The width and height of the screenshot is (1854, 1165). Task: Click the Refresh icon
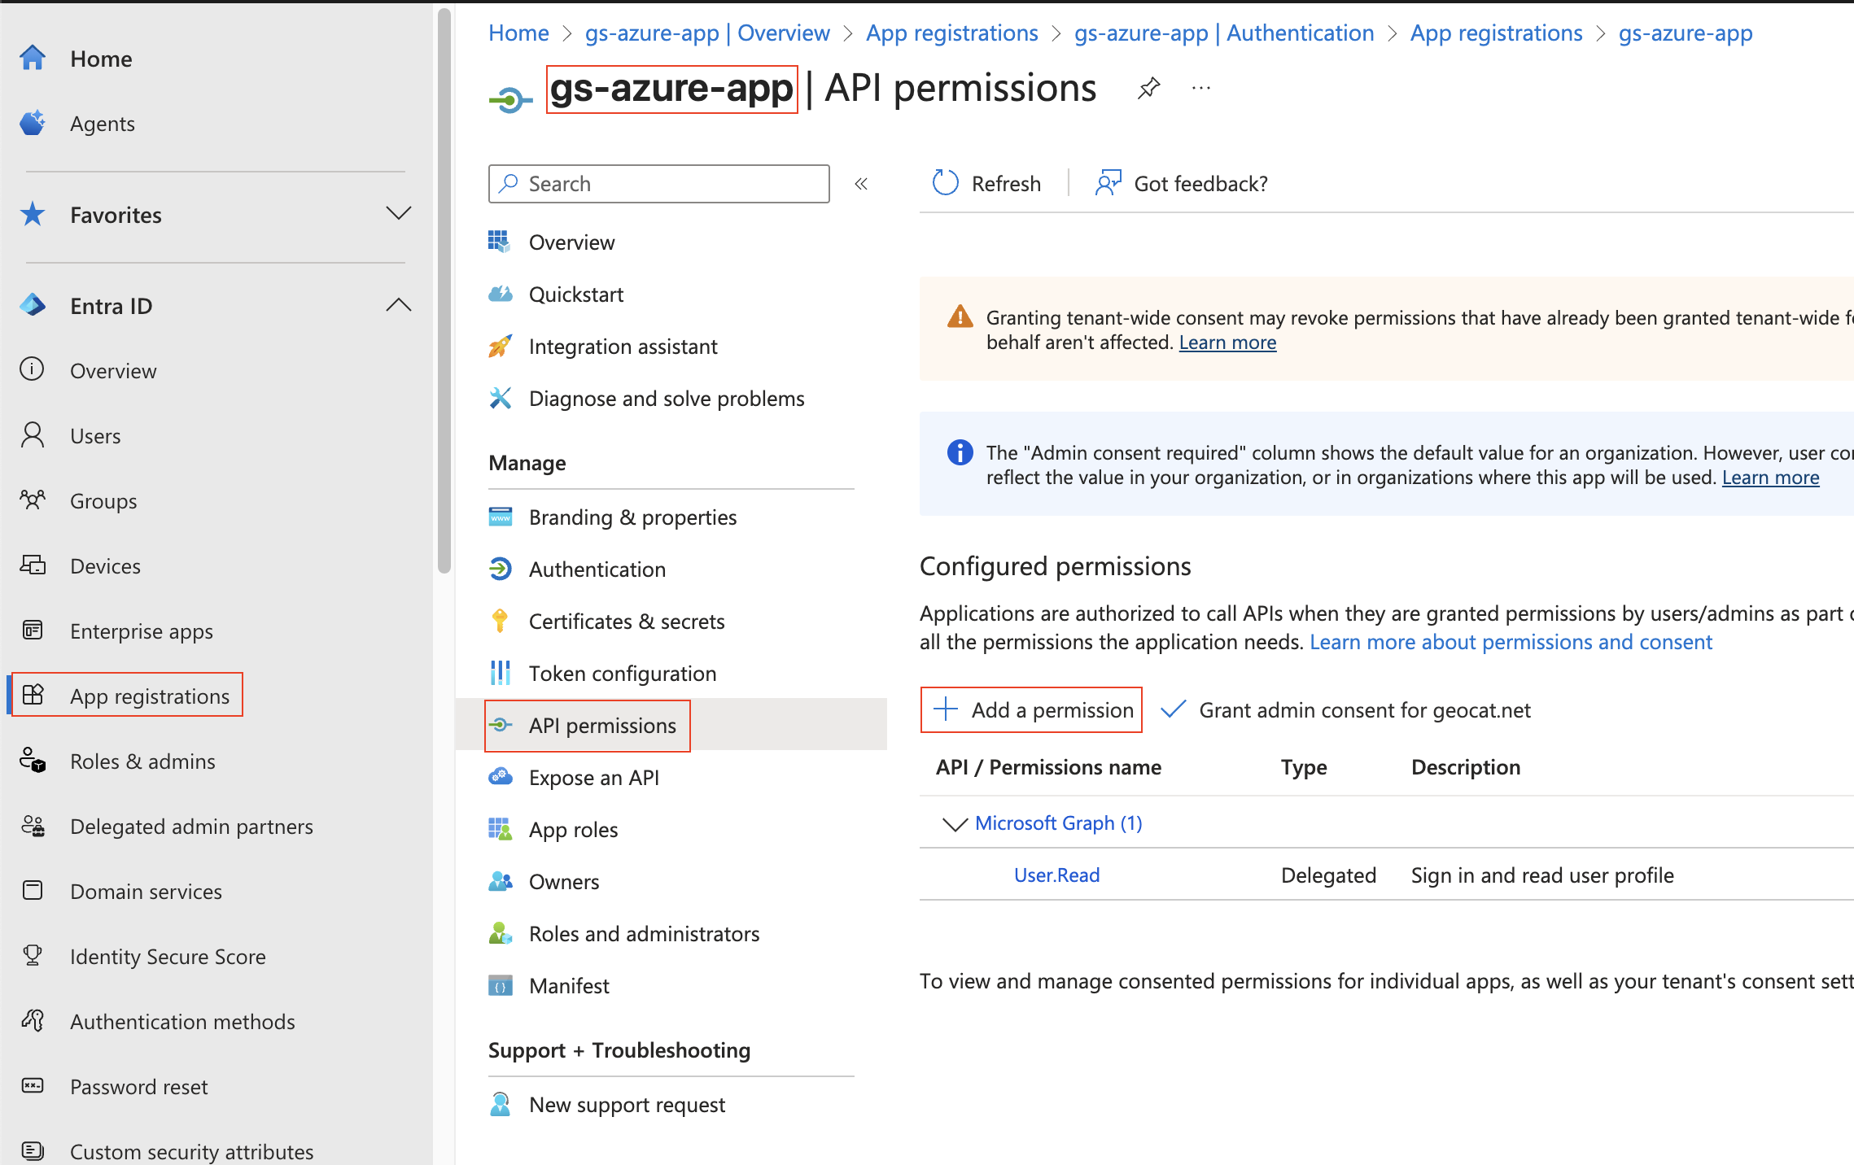(x=945, y=182)
